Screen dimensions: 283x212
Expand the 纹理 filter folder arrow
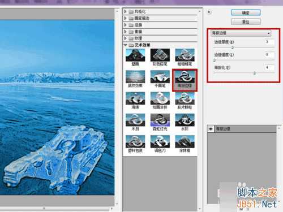[x=125, y=38]
